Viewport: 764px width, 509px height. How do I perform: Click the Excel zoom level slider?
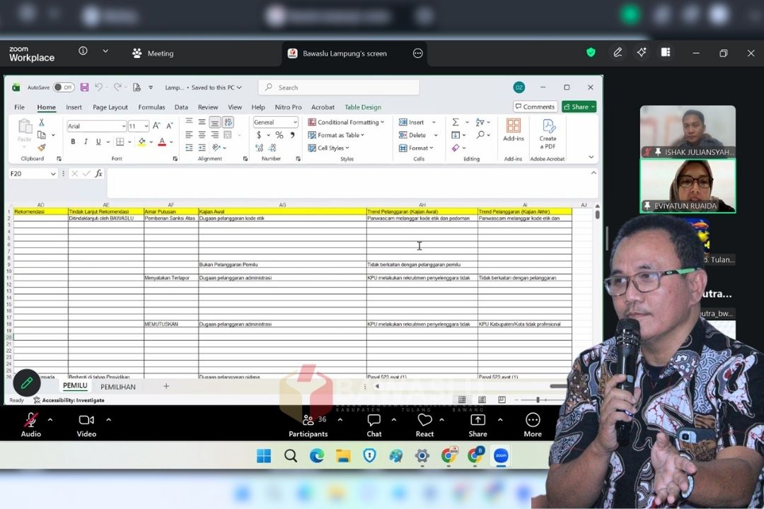click(538, 400)
